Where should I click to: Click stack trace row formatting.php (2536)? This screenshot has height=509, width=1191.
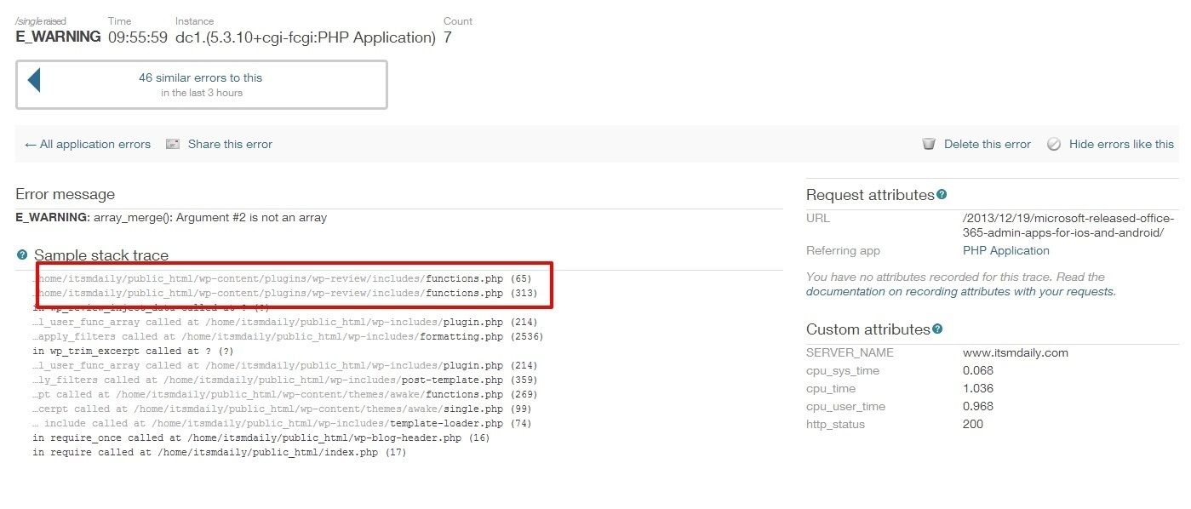[x=288, y=336]
